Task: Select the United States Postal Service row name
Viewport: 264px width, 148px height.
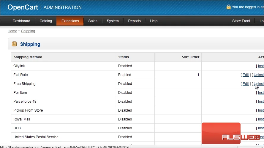Action: coord(36,137)
